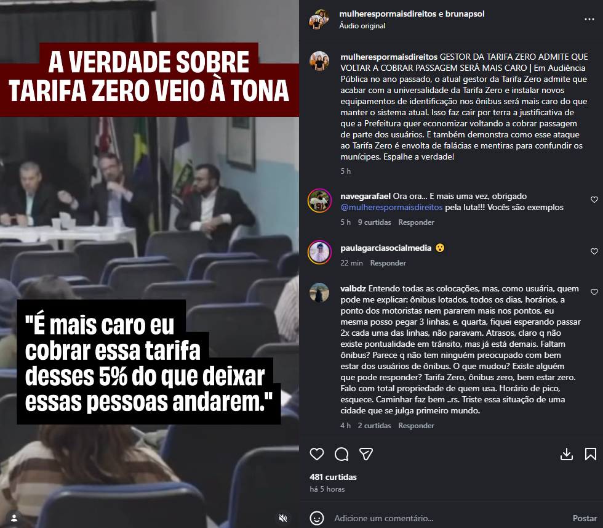
Task: Reply to valbdz's comment
Action: pos(416,426)
